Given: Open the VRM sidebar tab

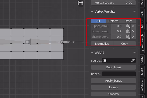Looking at the screenshot, I should click(x=142, y=59).
